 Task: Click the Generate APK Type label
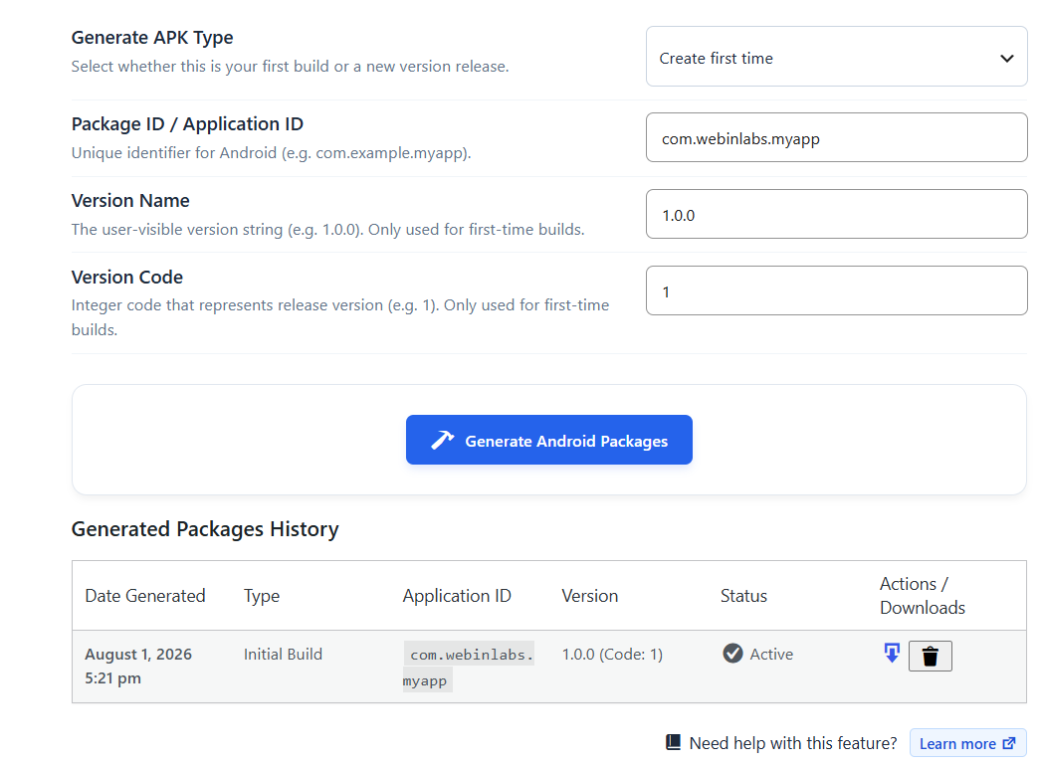[x=152, y=37]
